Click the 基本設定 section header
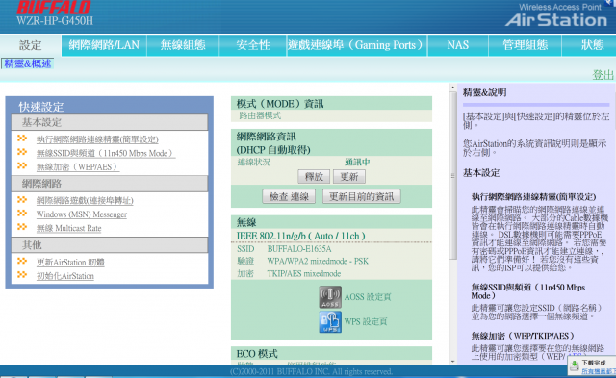The width and height of the screenshot is (616, 378). point(109,122)
